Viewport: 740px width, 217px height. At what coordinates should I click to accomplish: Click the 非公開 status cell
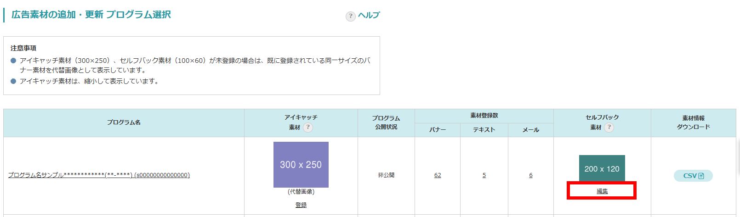point(386,175)
